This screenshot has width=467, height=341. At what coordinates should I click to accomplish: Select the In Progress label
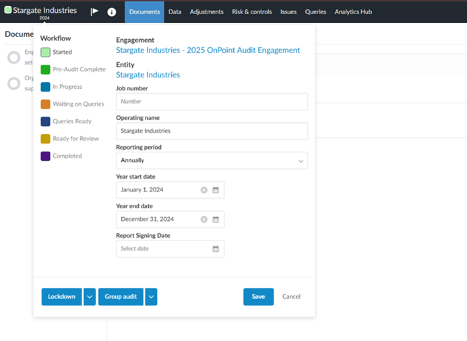coord(67,87)
